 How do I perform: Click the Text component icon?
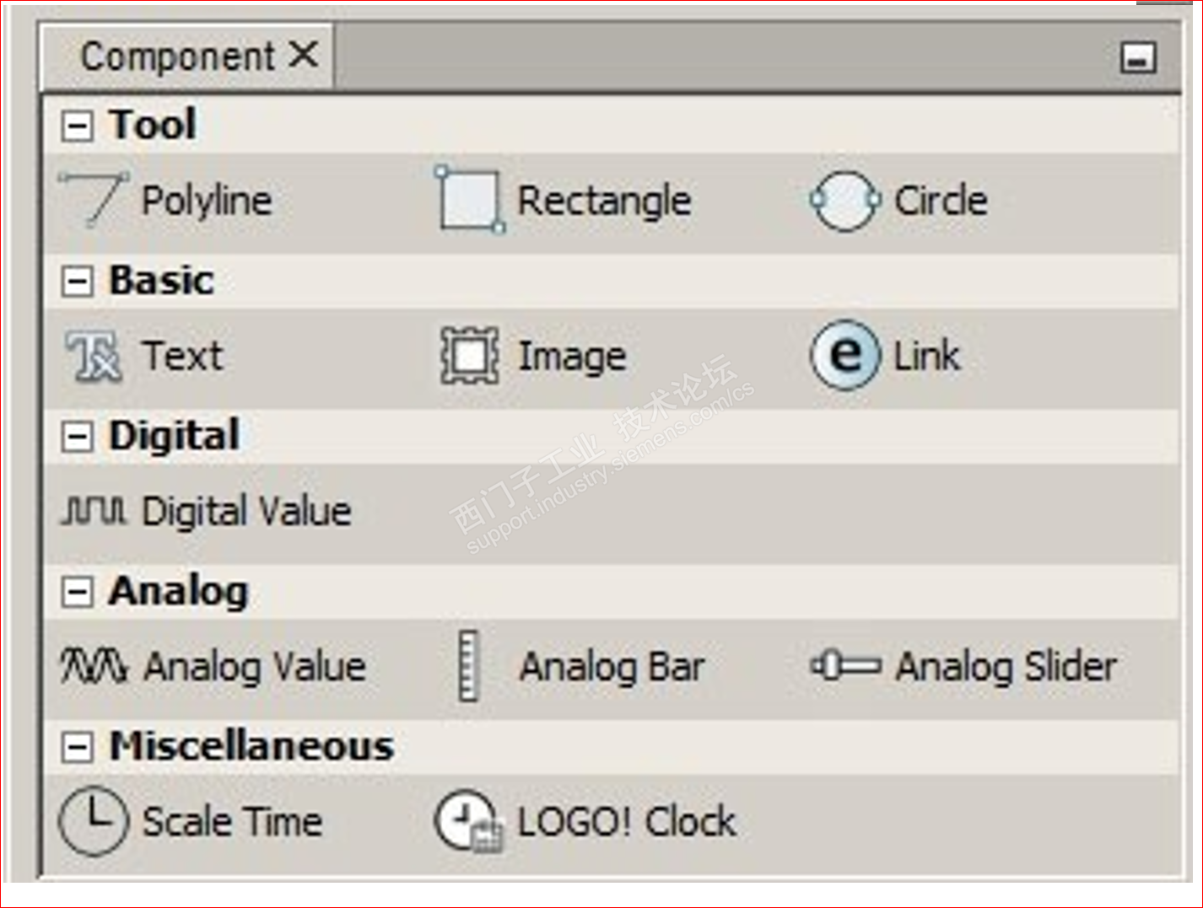point(94,356)
